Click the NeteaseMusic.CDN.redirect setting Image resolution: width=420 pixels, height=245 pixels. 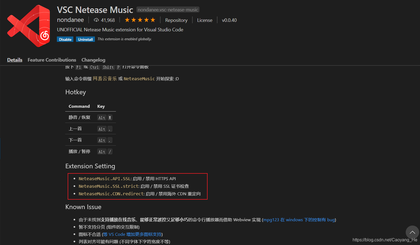tap(111, 194)
